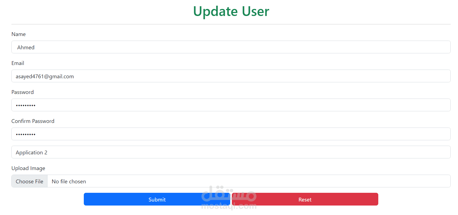Click the Update User heading
Image resolution: width=458 pixels, height=215 pixels.
(231, 11)
